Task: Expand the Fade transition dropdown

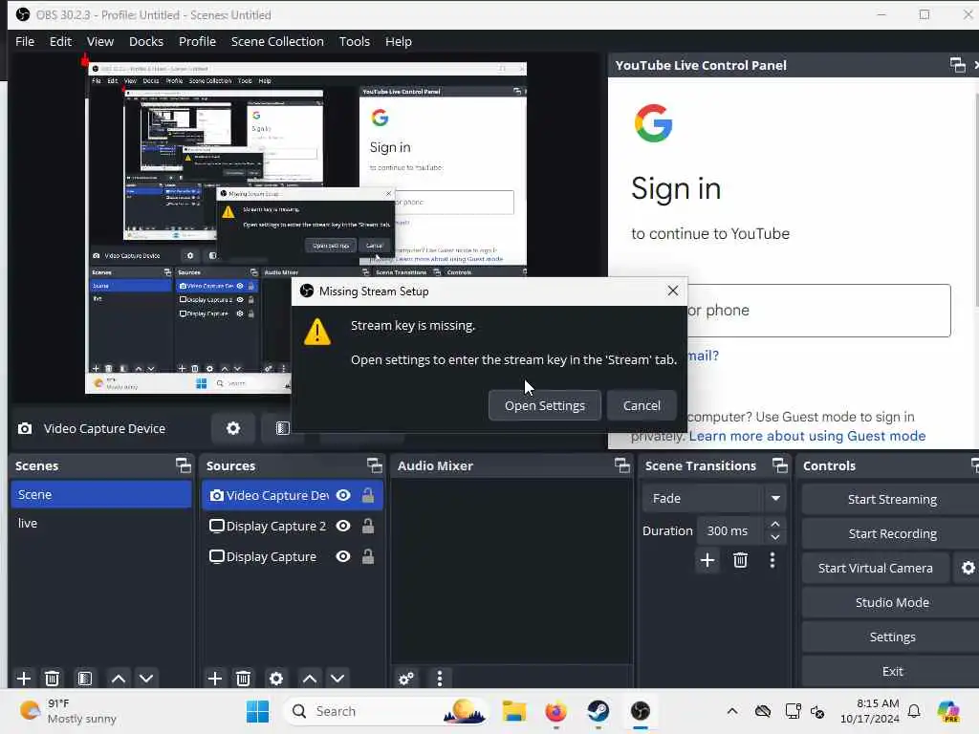Action: click(x=775, y=498)
